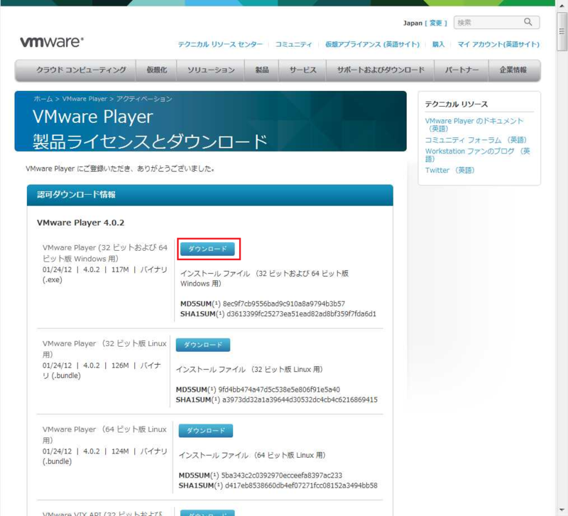
Task: Open the ソリューション menu
Action: click(x=211, y=70)
